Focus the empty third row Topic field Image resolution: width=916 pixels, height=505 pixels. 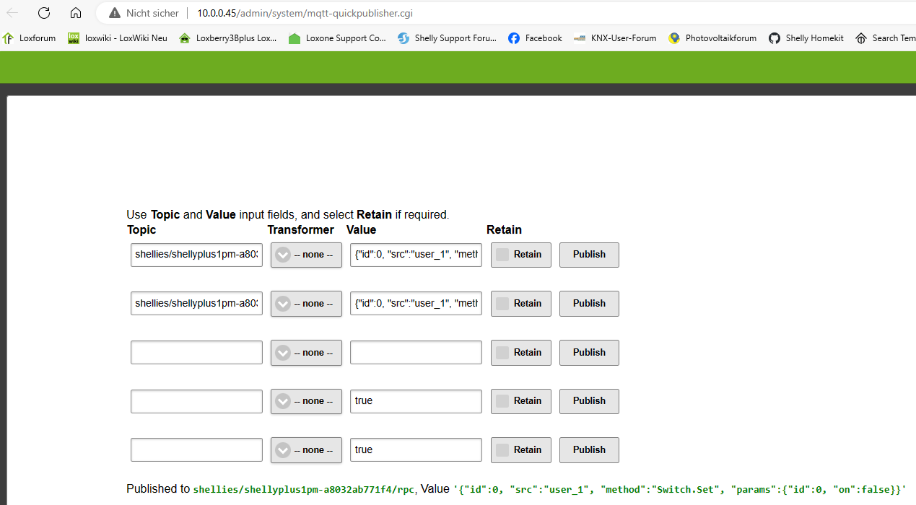[196, 353]
